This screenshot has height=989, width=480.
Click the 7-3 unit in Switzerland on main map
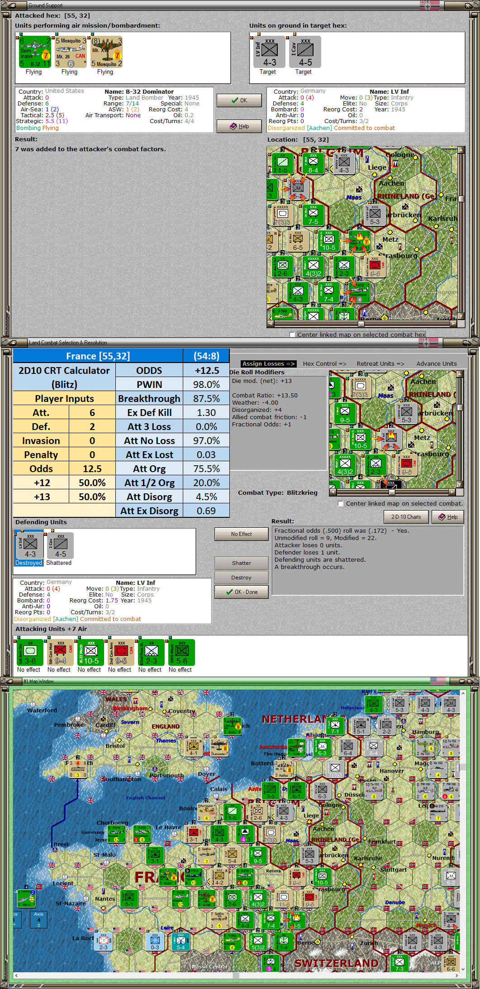coord(399,963)
